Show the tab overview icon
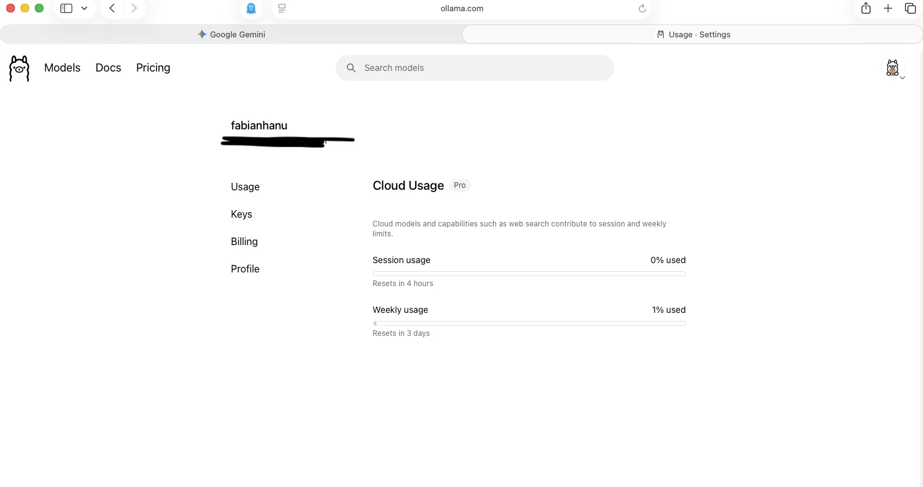The image size is (923, 487). [911, 8]
